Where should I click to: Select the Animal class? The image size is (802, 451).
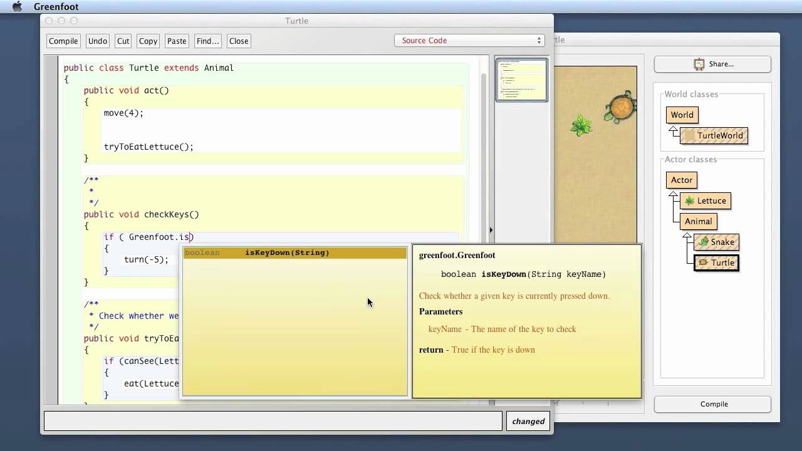click(698, 221)
